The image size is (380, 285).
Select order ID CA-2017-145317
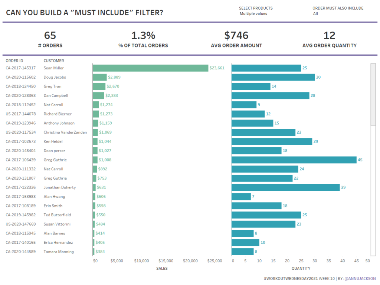tap(21, 68)
